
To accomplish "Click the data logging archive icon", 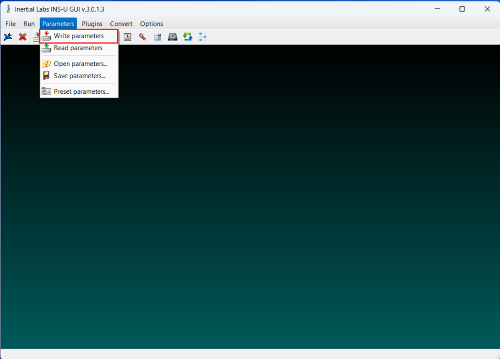I will (x=172, y=37).
